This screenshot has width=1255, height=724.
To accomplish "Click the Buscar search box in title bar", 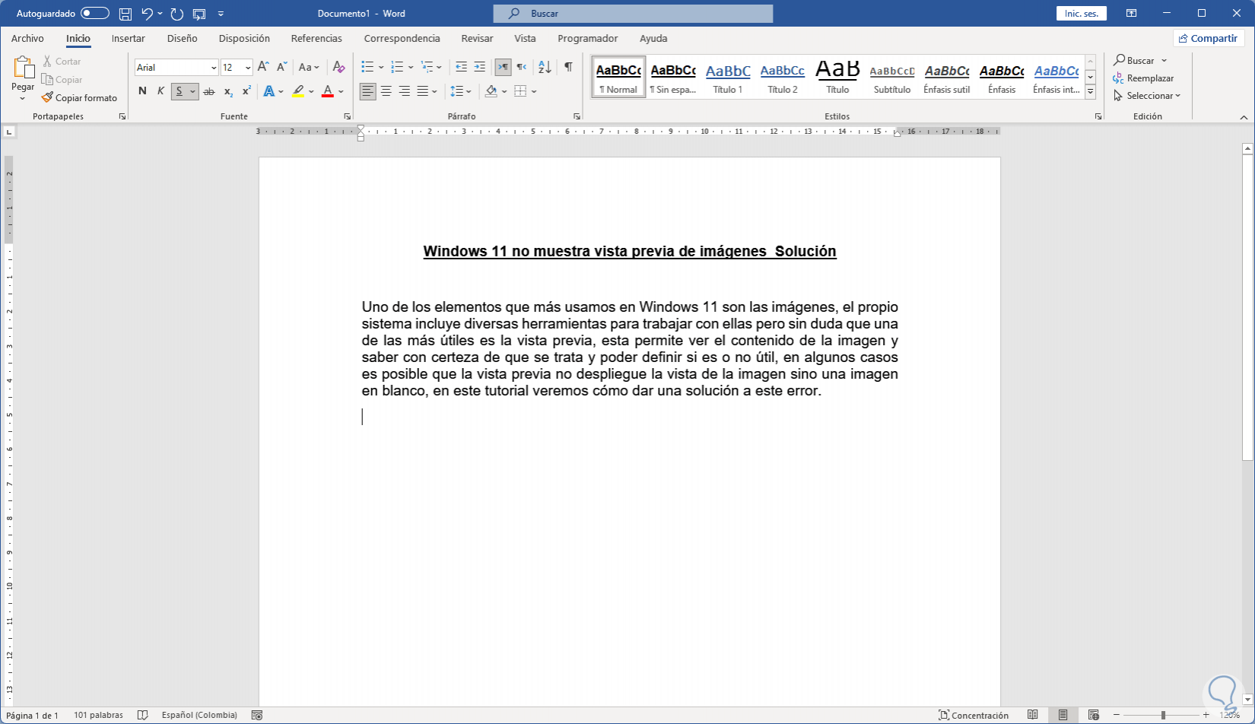I will pyautogui.click(x=633, y=14).
